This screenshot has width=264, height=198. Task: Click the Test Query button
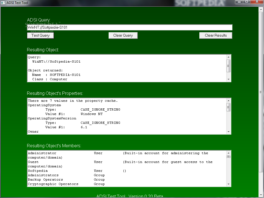pos(40,36)
